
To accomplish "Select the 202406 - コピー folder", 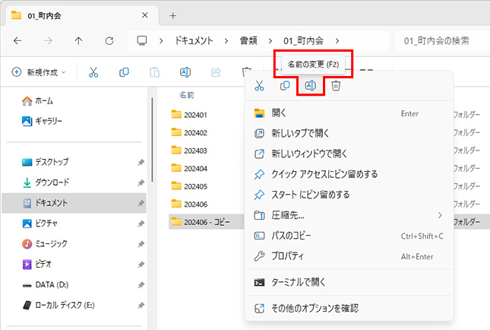I will 201,222.
